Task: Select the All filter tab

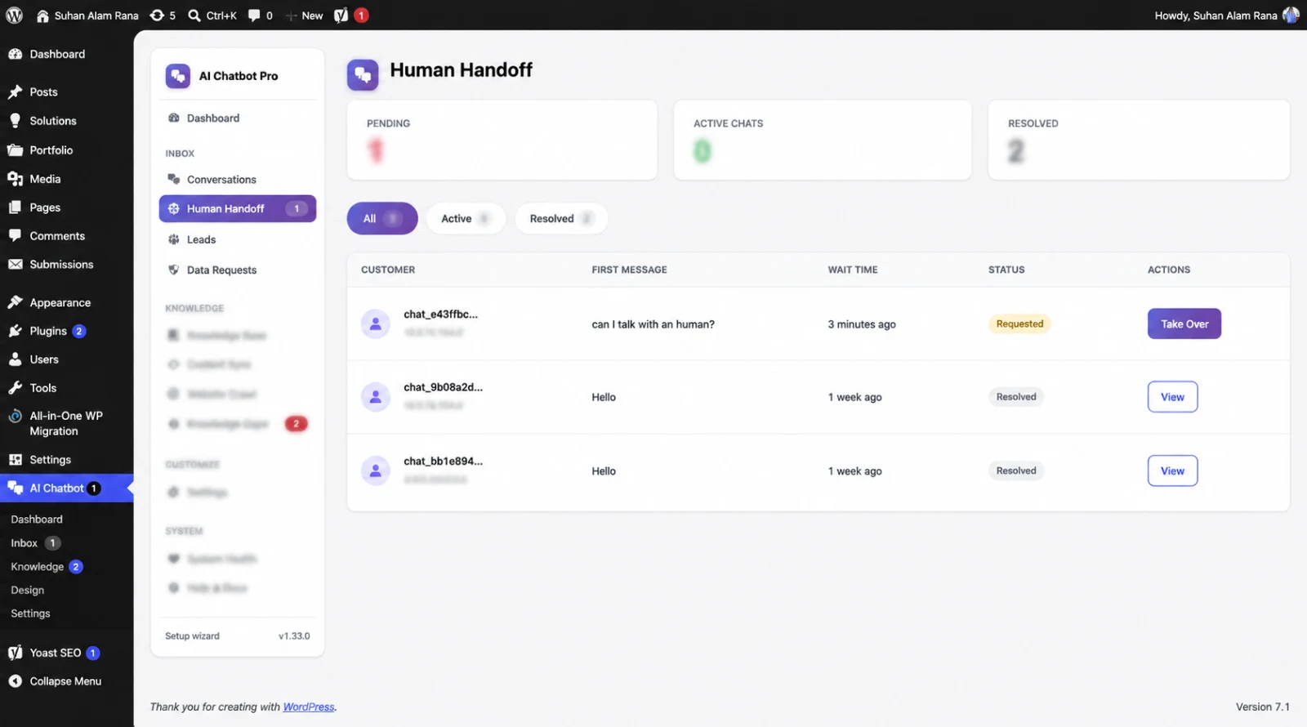Action: click(382, 218)
